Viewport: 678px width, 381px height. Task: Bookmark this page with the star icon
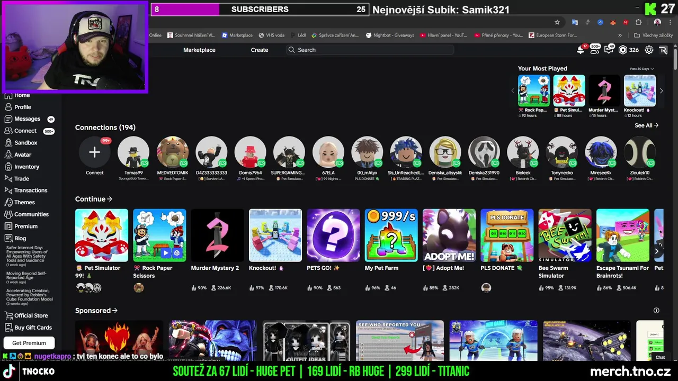557,22
